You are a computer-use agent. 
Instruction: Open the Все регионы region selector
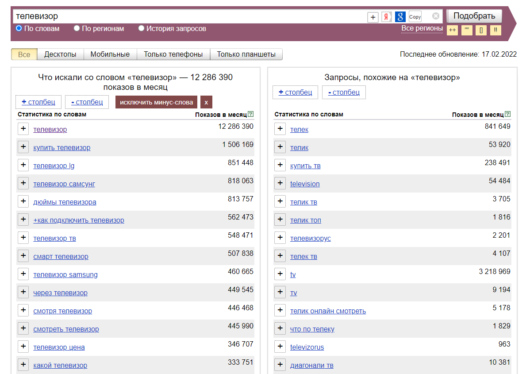tap(422, 28)
